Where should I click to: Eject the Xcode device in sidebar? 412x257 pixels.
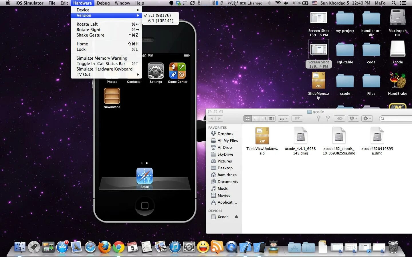236,217
